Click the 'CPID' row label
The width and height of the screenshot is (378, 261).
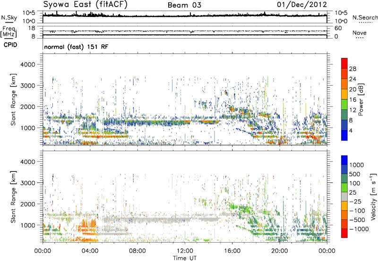point(10,45)
